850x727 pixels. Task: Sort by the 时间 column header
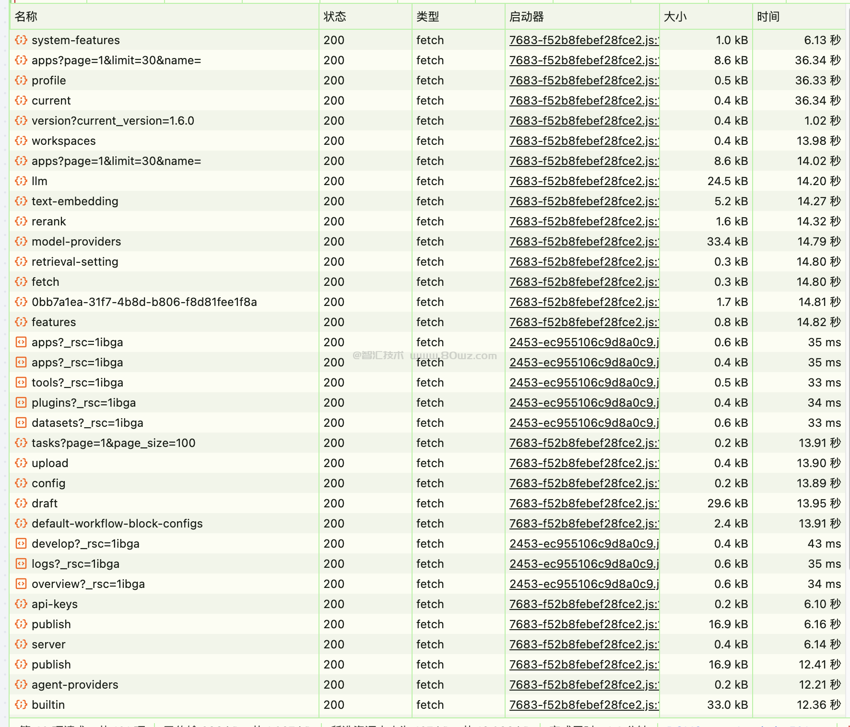tap(768, 17)
